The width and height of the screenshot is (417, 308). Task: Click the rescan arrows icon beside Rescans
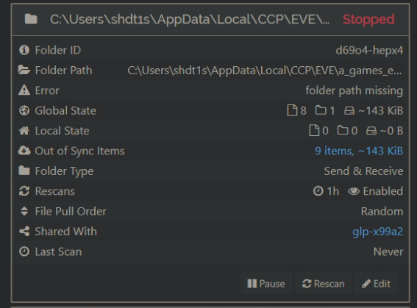24,191
